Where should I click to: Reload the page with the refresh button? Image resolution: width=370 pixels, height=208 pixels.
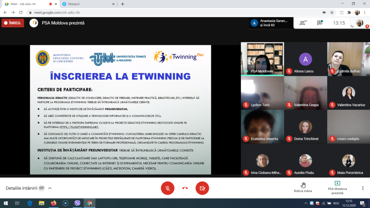21,12
